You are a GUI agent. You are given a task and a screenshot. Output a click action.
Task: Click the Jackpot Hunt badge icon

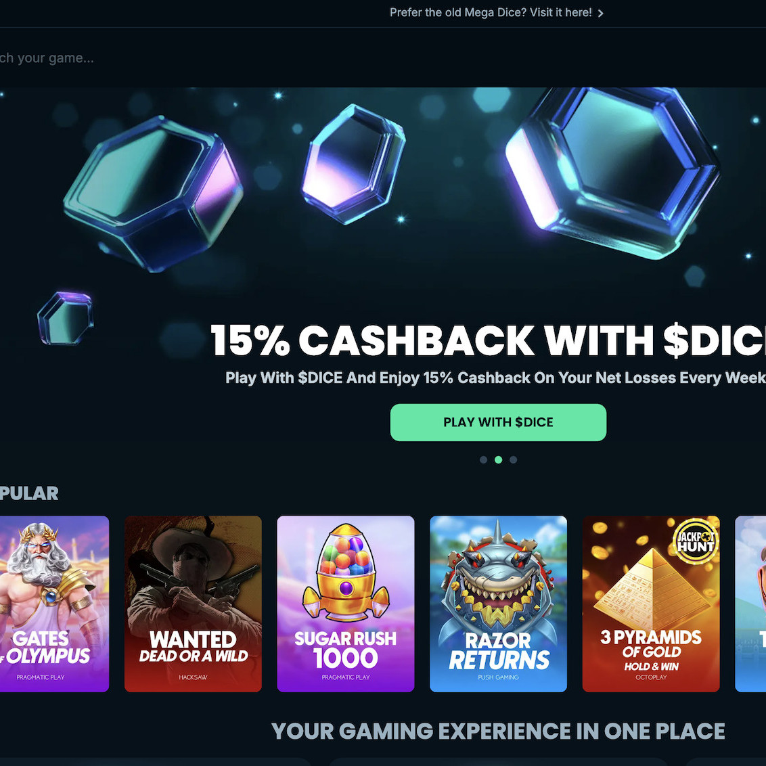[696, 541]
